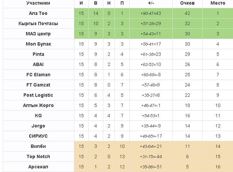233x172 pixels.
Task: Select the Кыргыз Почтасы team row
Action: coord(38,23)
